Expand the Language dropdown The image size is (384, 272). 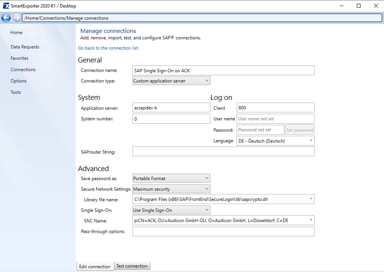coord(275,141)
